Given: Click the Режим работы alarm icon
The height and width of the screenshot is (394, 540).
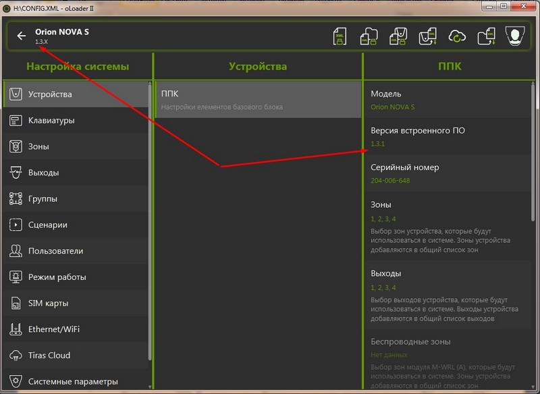Looking at the screenshot, I should coord(16,277).
